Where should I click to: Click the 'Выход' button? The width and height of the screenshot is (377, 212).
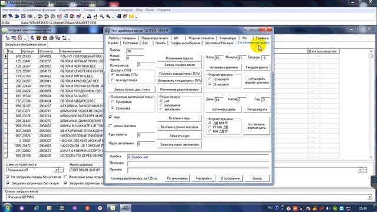(x=257, y=178)
